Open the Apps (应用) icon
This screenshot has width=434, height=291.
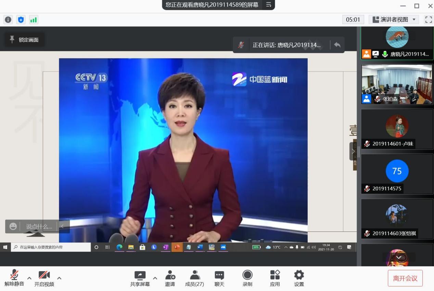[x=275, y=278]
